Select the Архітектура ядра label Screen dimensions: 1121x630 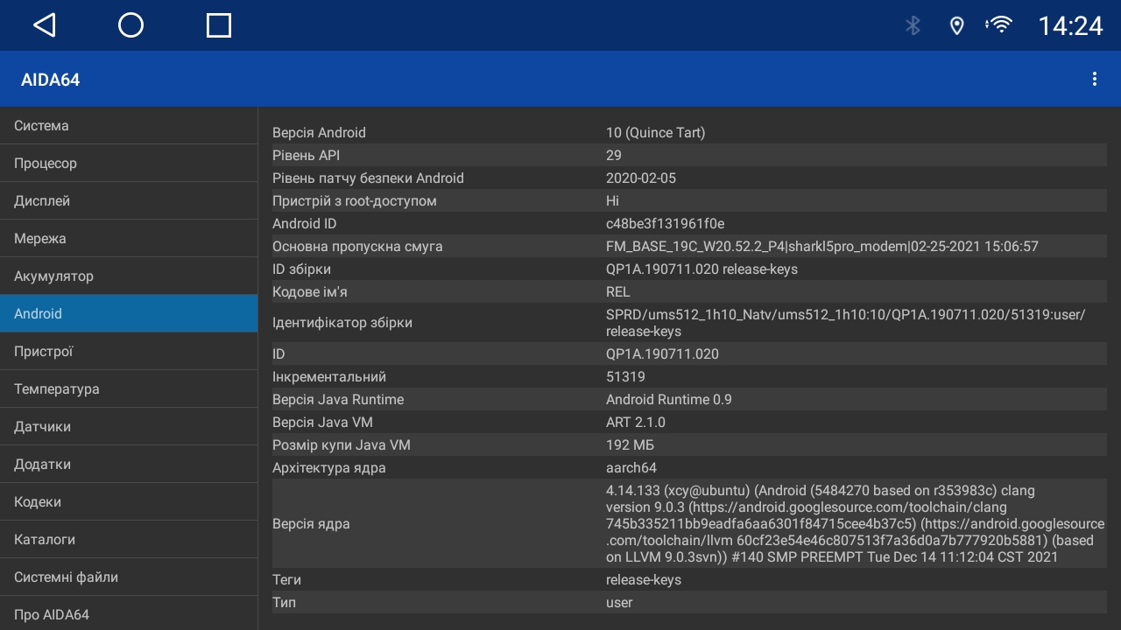(329, 468)
